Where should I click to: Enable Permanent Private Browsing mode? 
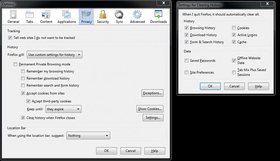point(15,64)
